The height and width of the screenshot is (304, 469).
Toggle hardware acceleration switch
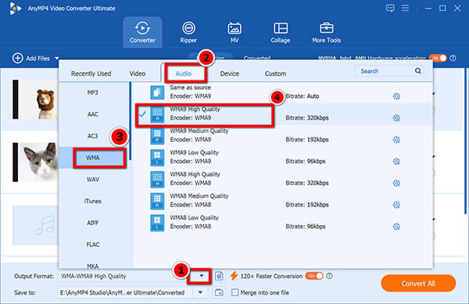coord(438,58)
